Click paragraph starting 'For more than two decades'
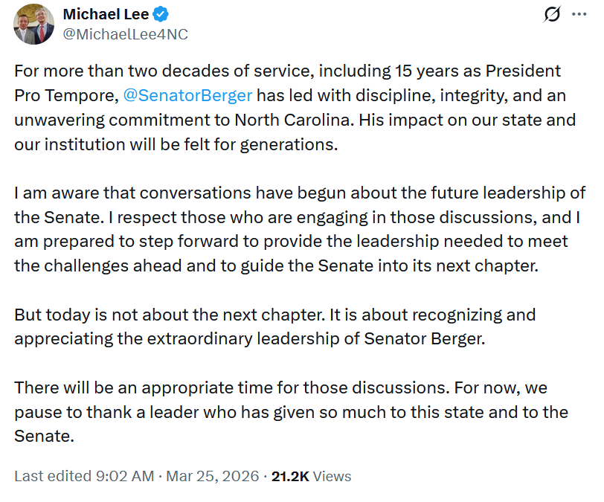This screenshot has width=604, height=502. pyautogui.click(x=295, y=108)
